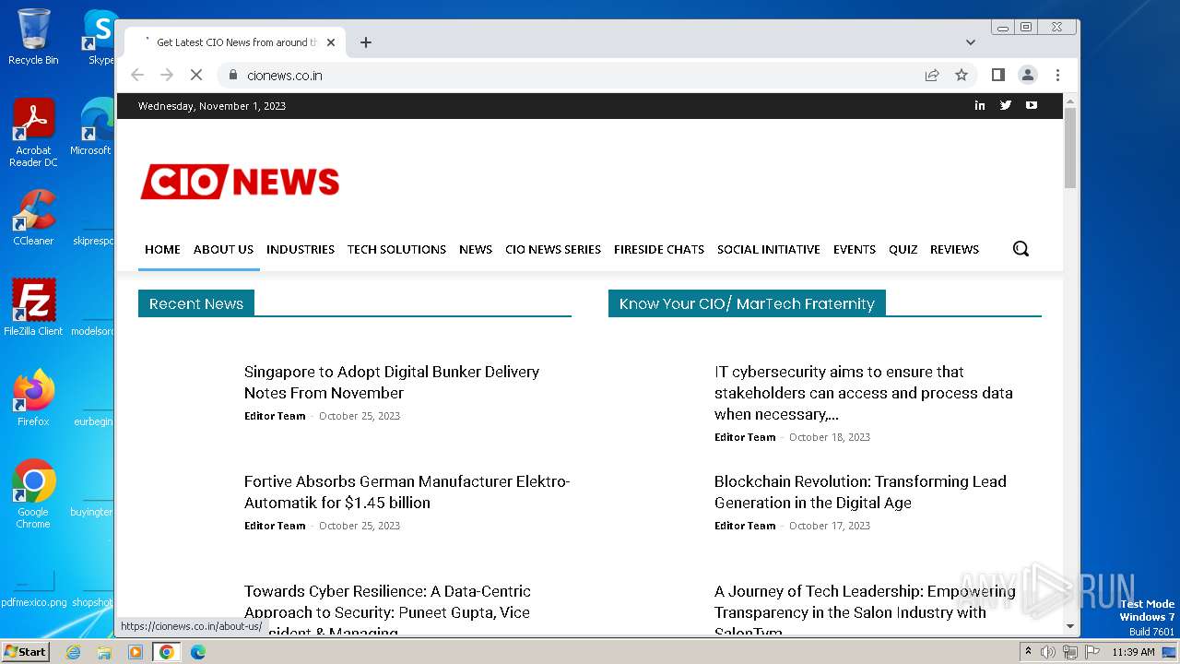
Task: Bookmark this page with the star icon
Action: tap(962, 76)
